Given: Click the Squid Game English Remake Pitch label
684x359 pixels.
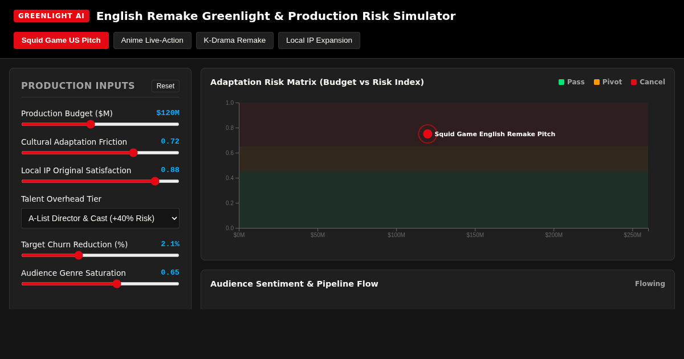Looking at the screenshot, I should (495, 134).
